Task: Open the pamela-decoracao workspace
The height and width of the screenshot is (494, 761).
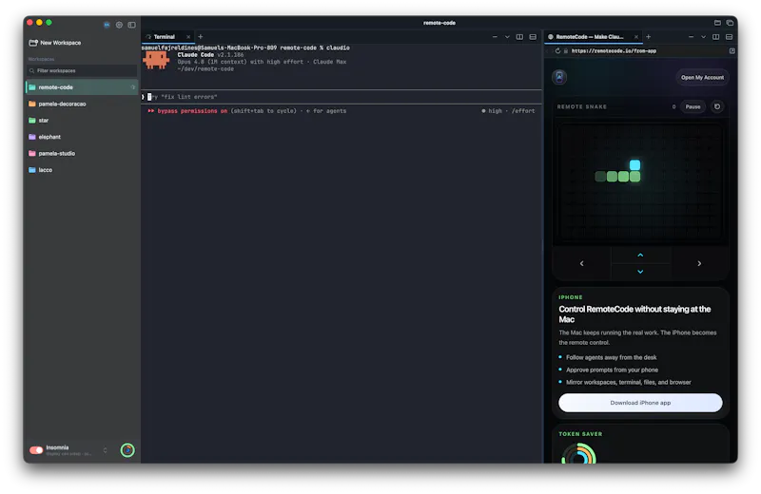Action: 82,104
